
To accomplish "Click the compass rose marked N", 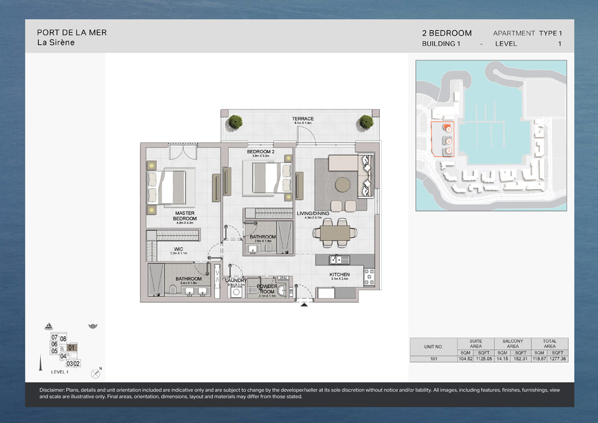I will [95, 373].
